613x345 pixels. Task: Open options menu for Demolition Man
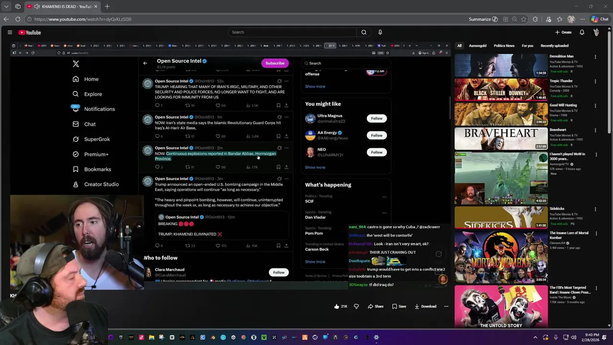[595, 57]
